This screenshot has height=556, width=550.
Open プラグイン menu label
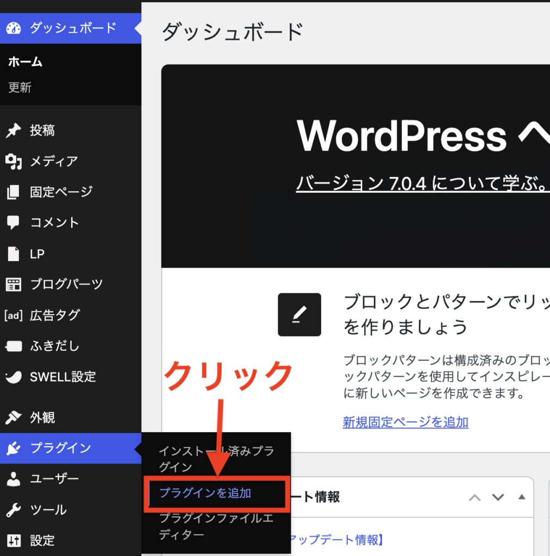pyautogui.click(x=61, y=448)
